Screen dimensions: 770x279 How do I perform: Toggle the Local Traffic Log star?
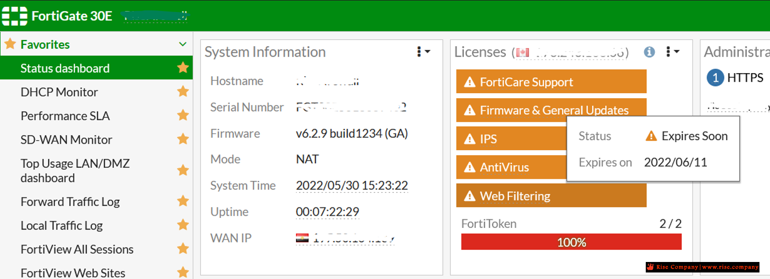[x=183, y=225]
